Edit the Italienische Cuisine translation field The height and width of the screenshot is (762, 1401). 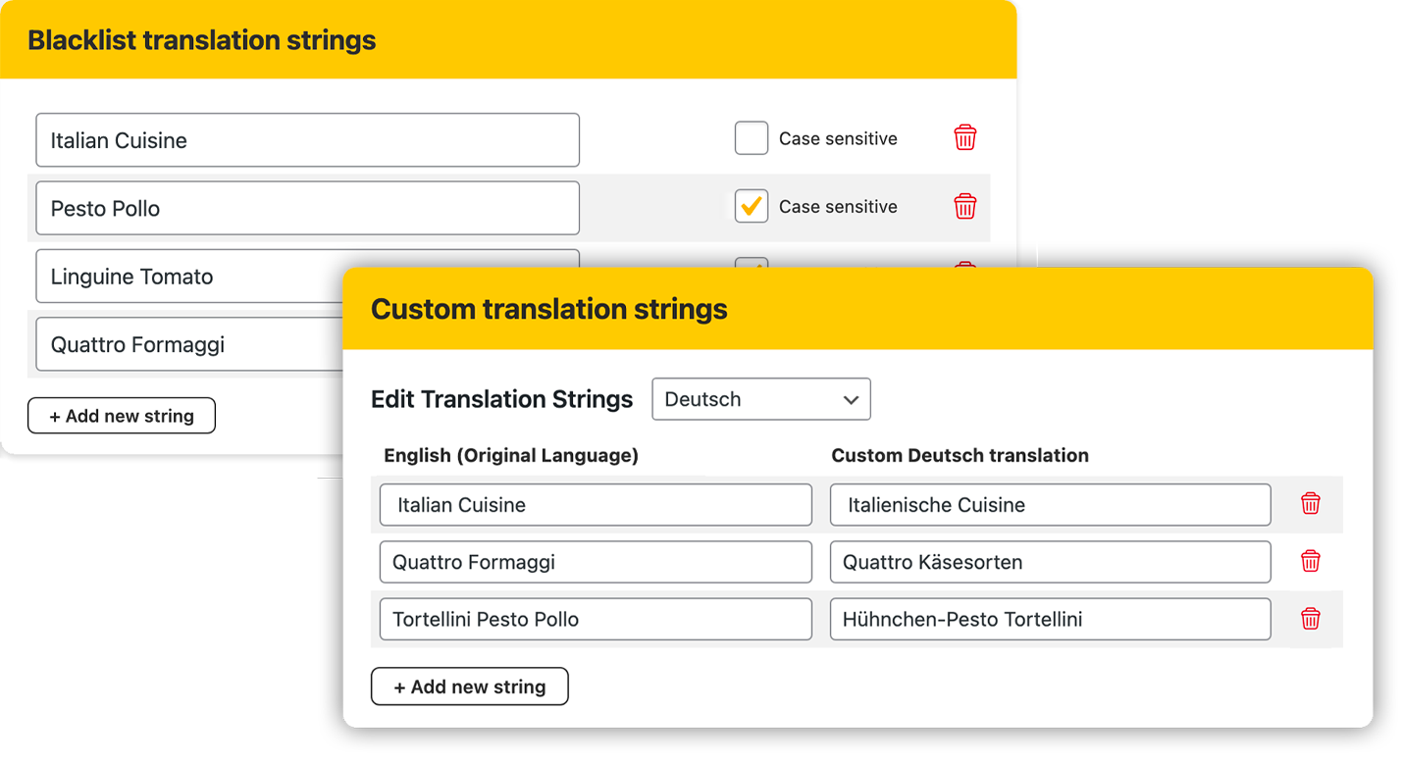click(1050, 505)
